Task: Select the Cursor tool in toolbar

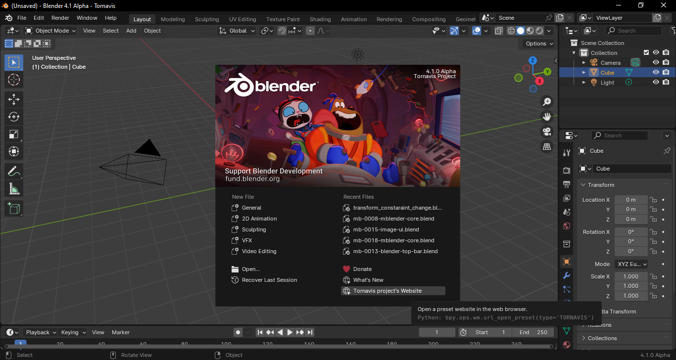Action: click(14, 80)
